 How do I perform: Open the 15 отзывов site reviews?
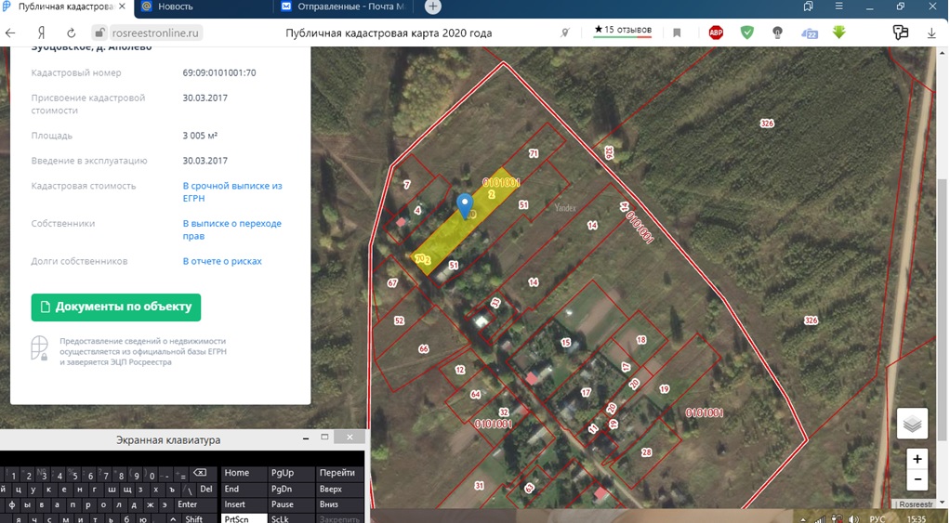(x=623, y=30)
